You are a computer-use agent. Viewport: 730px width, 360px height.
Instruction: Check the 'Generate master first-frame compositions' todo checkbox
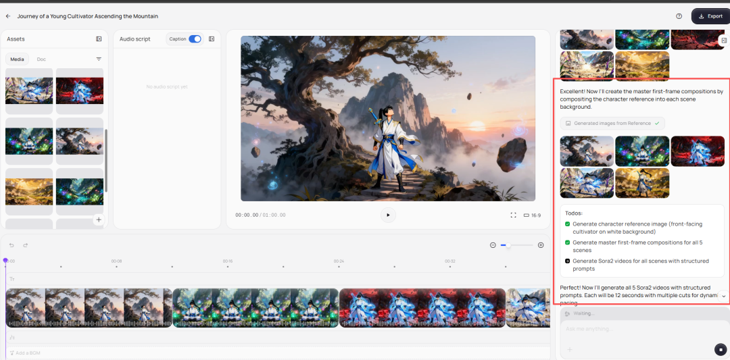[568, 242]
